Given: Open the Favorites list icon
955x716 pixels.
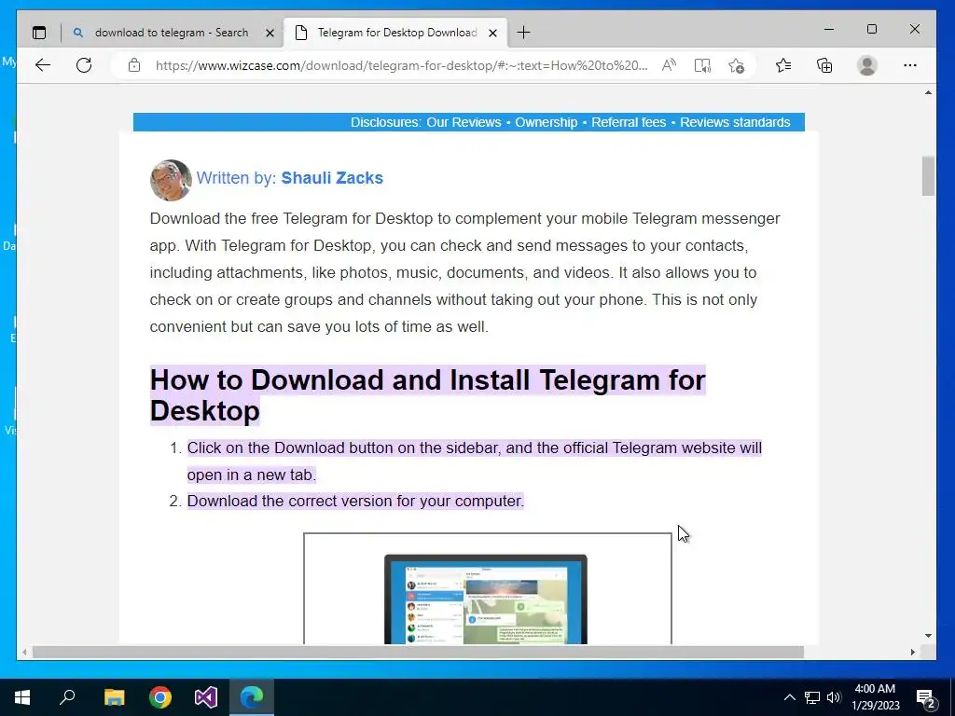Looking at the screenshot, I should pos(783,65).
